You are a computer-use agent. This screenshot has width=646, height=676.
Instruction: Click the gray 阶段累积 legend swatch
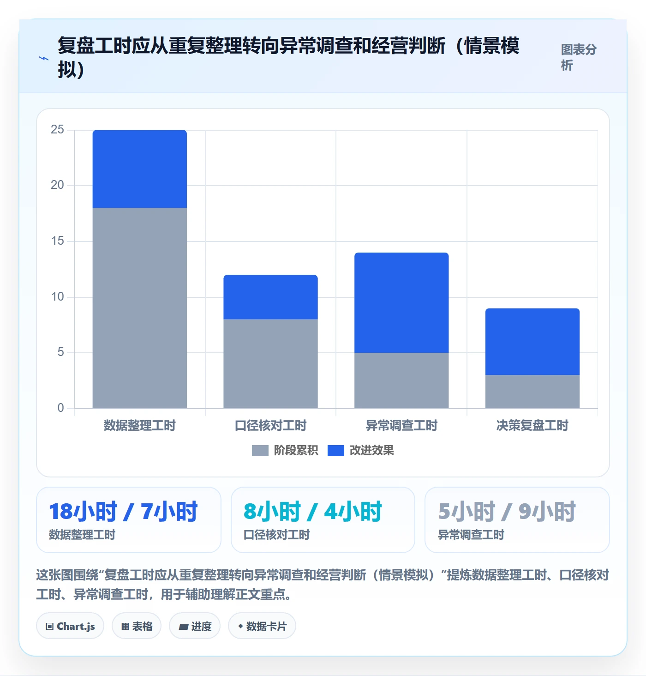pos(260,451)
